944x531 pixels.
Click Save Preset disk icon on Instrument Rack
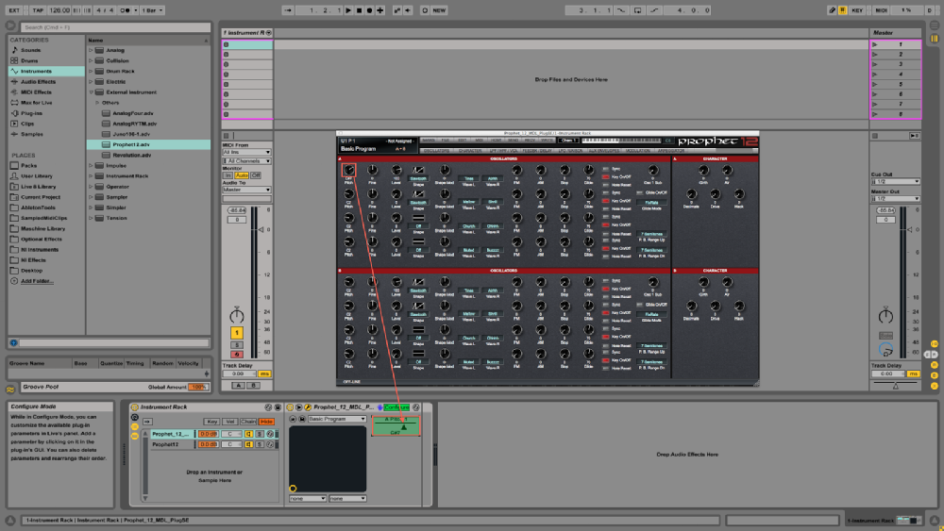point(278,407)
